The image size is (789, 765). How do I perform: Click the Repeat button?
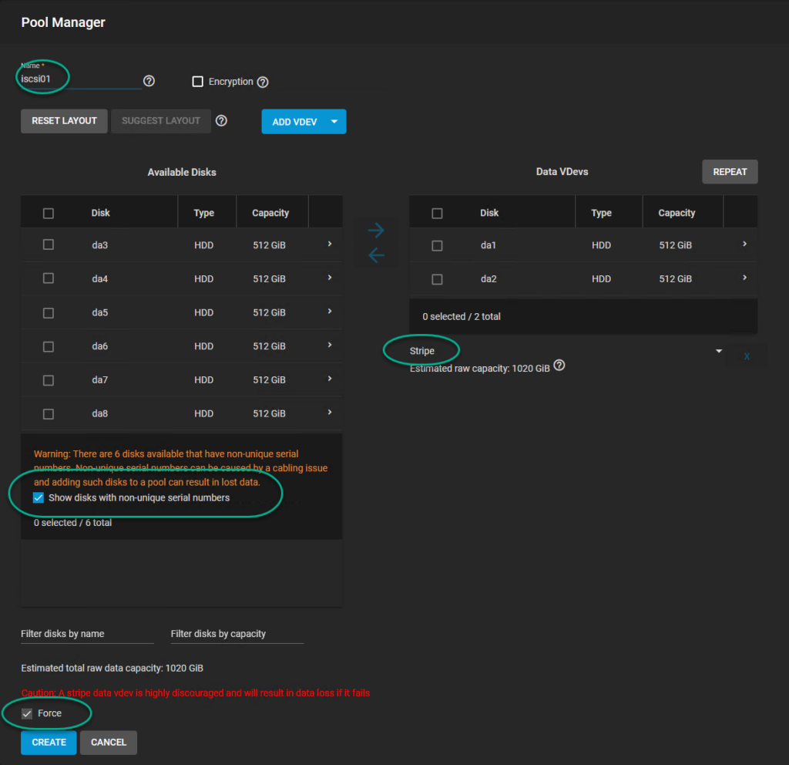coord(730,171)
